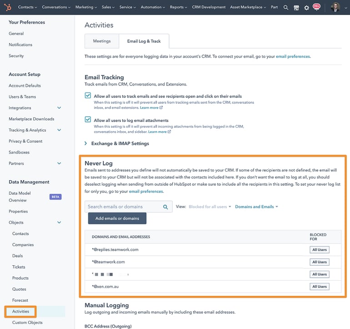
Task: Select the Email Log & Track tab
Action: pos(144,41)
